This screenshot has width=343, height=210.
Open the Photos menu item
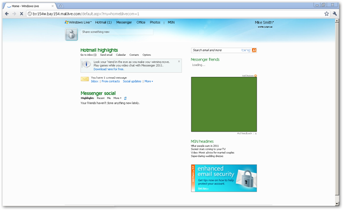pyautogui.click(x=155, y=23)
